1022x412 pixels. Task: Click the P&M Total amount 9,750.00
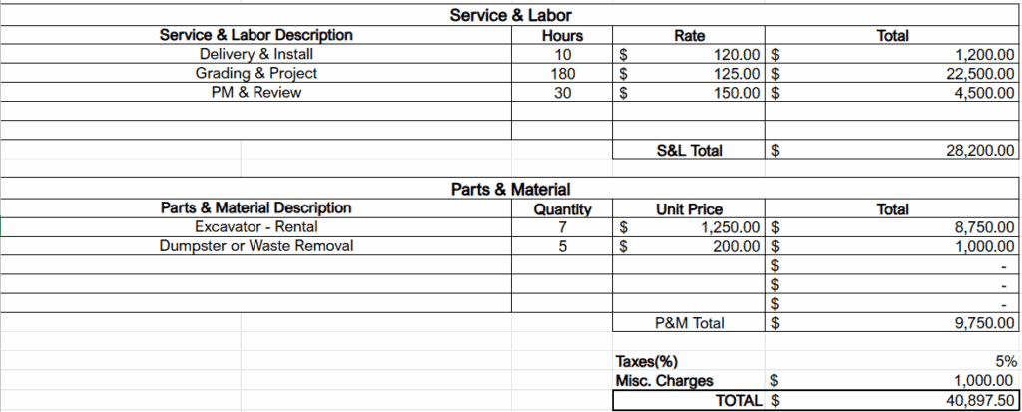point(891,323)
